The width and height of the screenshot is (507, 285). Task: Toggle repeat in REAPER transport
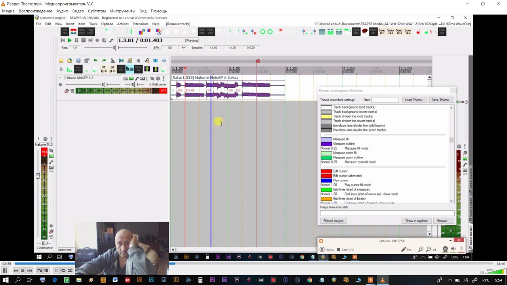(104, 40)
